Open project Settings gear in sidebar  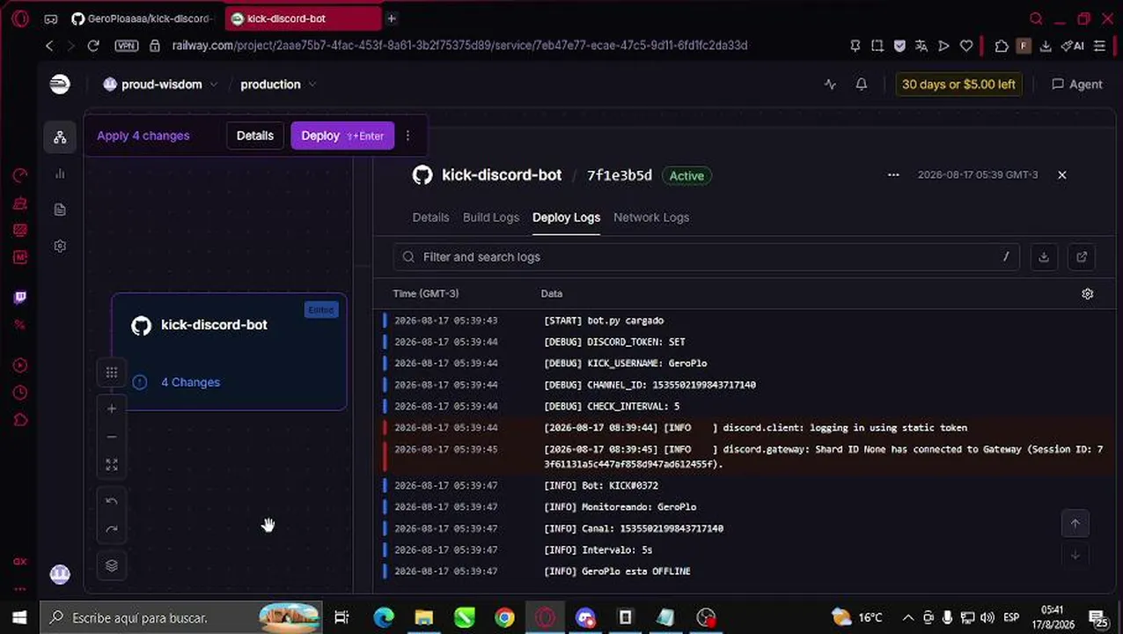tap(60, 246)
